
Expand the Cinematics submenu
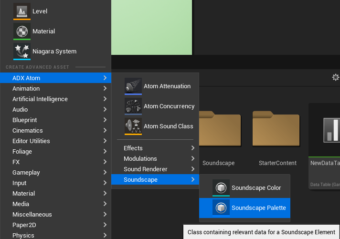[x=55, y=130]
